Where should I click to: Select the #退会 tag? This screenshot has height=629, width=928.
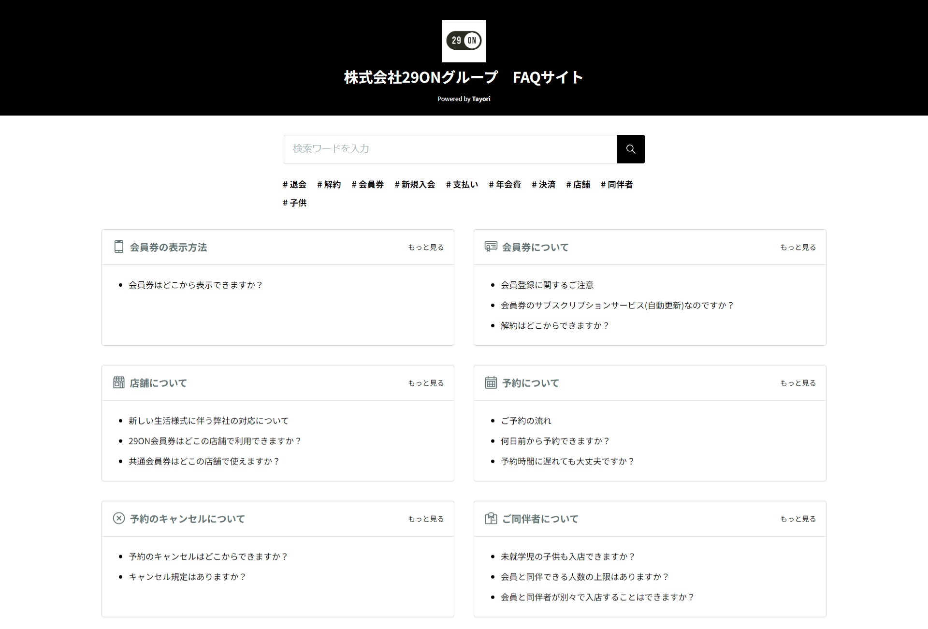(x=294, y=185)
